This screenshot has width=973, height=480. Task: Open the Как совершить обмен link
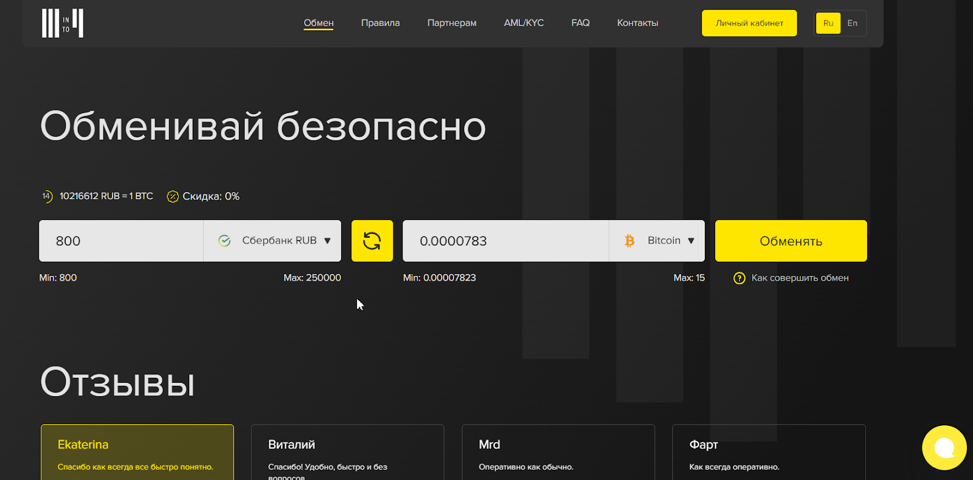tap(800, 278)
